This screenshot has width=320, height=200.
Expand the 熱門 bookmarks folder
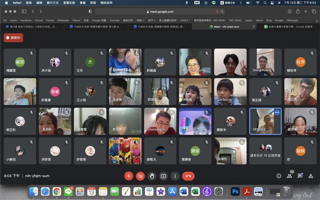(x=152, y=20)
